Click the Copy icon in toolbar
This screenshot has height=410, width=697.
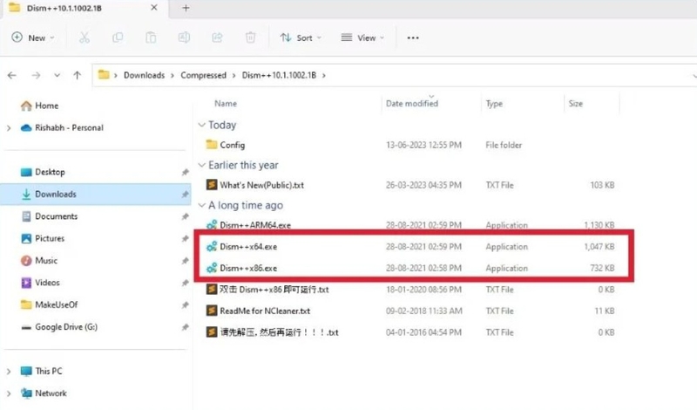pos(118,38)
